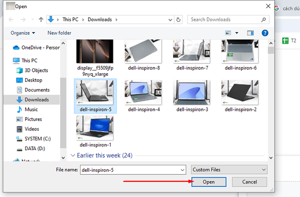Select the dell-inspiron-2 image
Viewport: 300px width, 197px height.
point(240,92)
